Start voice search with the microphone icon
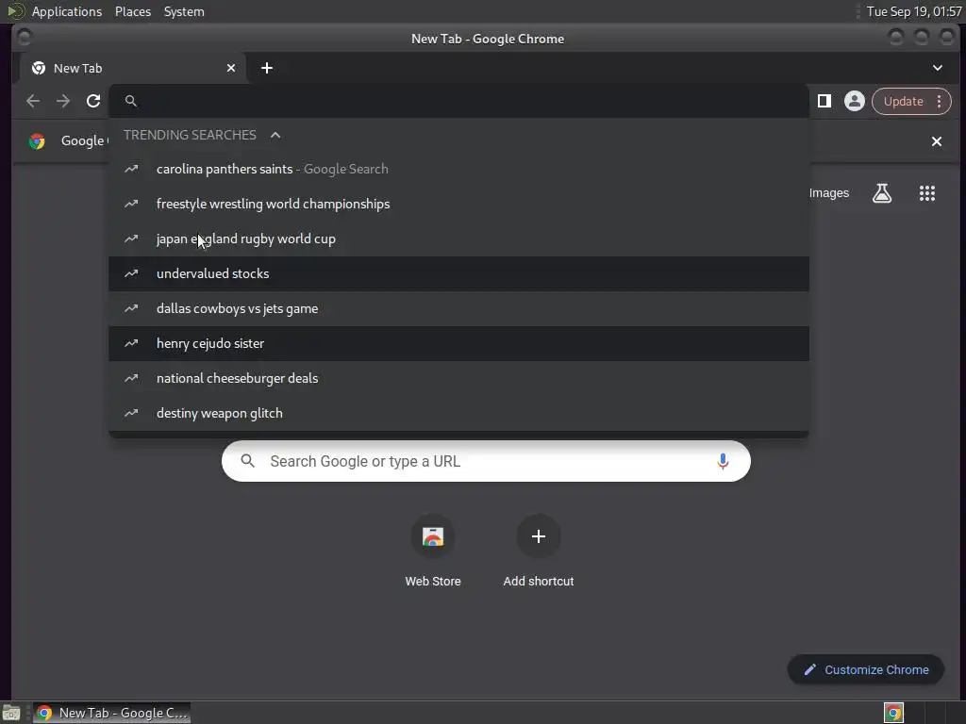 tap(723, 461)
